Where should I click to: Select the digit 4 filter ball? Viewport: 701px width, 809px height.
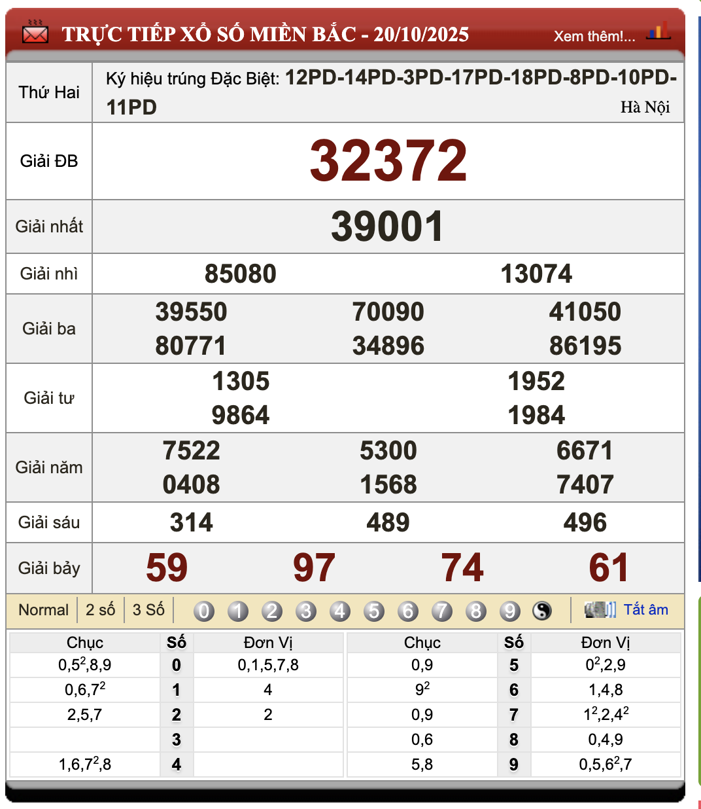(340, 611)
